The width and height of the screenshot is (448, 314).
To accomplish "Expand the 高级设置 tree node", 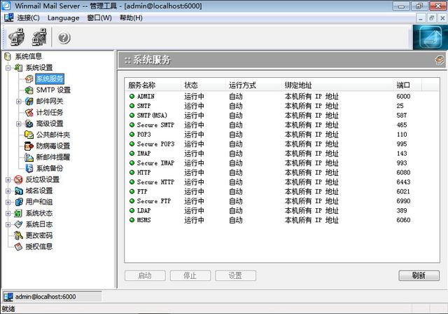I will pos(19,124).
